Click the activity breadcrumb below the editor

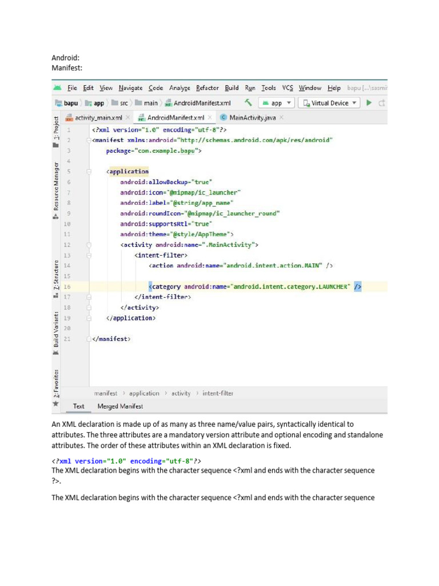(181, 393)
